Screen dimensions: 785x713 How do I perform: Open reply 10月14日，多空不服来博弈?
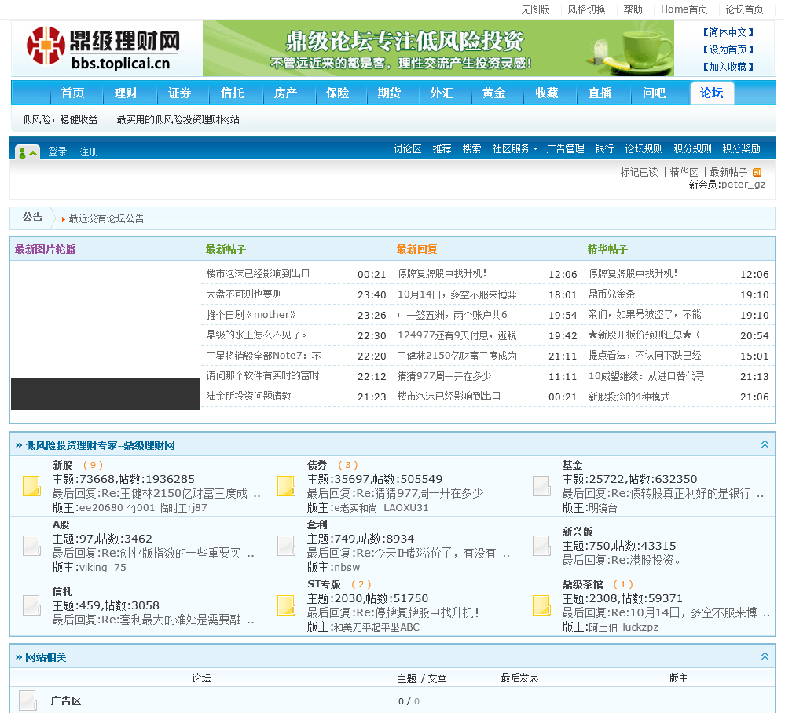tap(457, 294)
